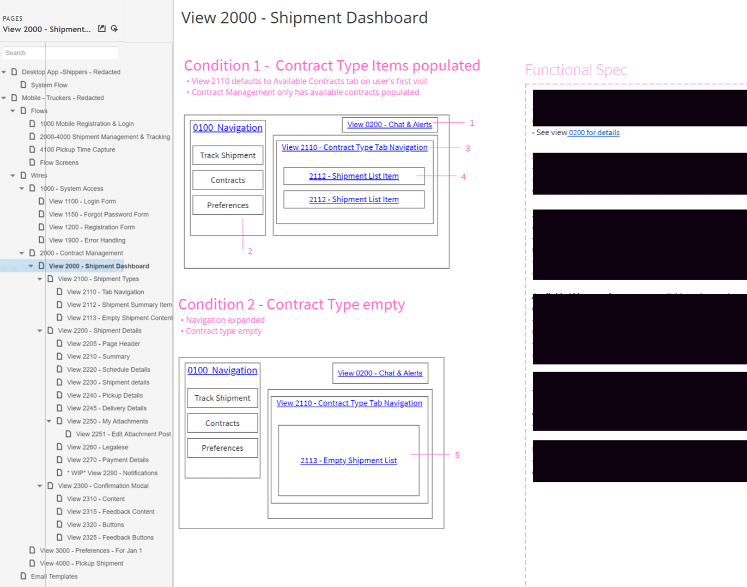Click Contracts box in Condition 2 wireframe
Image resolution: width=747 pixels, height=587 pixels.
click(222, 423)
